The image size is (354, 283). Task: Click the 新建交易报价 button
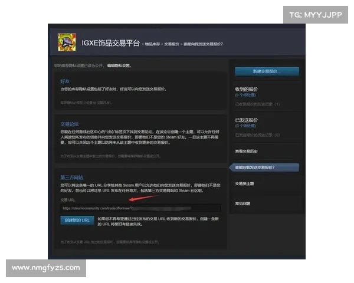267,71
